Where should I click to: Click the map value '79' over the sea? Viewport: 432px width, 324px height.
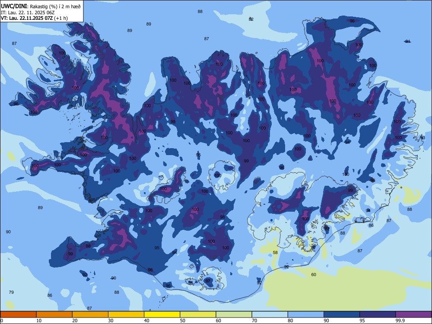[x=11, y=292]
